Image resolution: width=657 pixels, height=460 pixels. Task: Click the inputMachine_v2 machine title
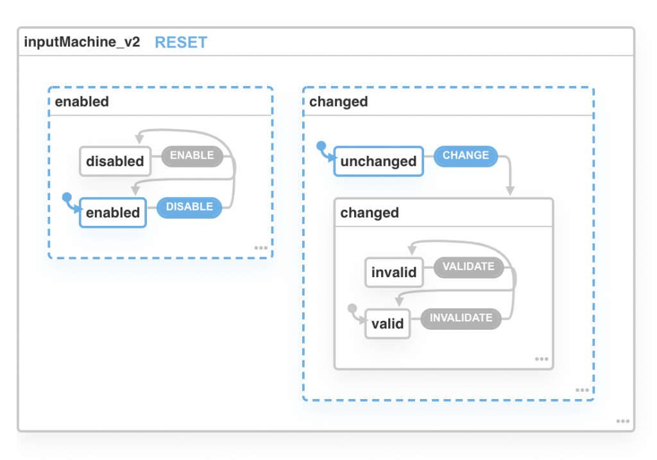(81, 43)
